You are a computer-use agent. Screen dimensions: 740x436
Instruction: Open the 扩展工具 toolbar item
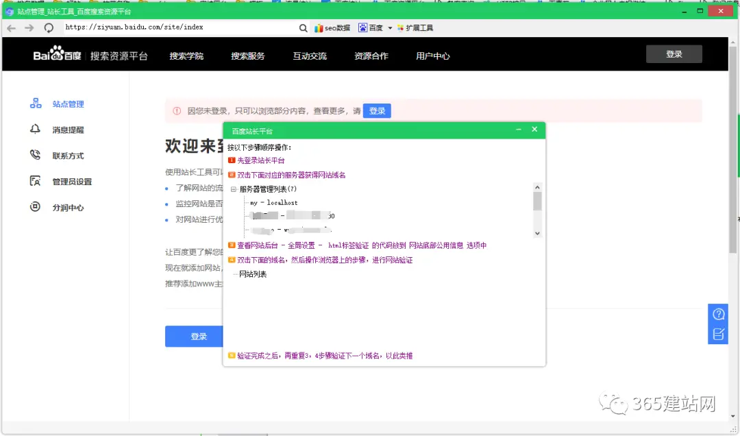tap(415, 28)
